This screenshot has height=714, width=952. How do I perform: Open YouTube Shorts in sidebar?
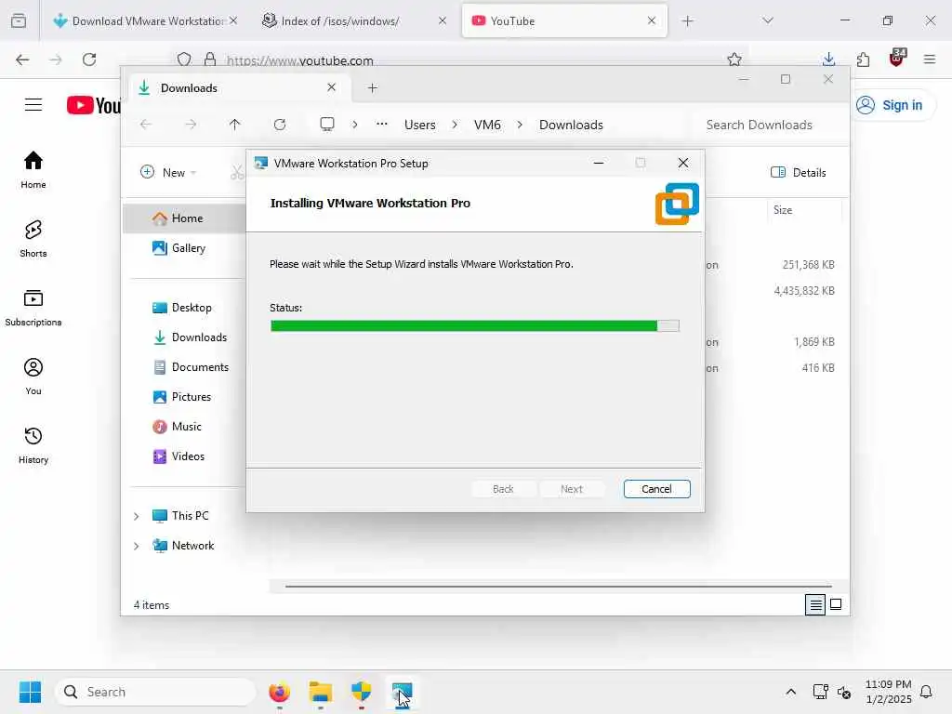(x=33, y=239)
